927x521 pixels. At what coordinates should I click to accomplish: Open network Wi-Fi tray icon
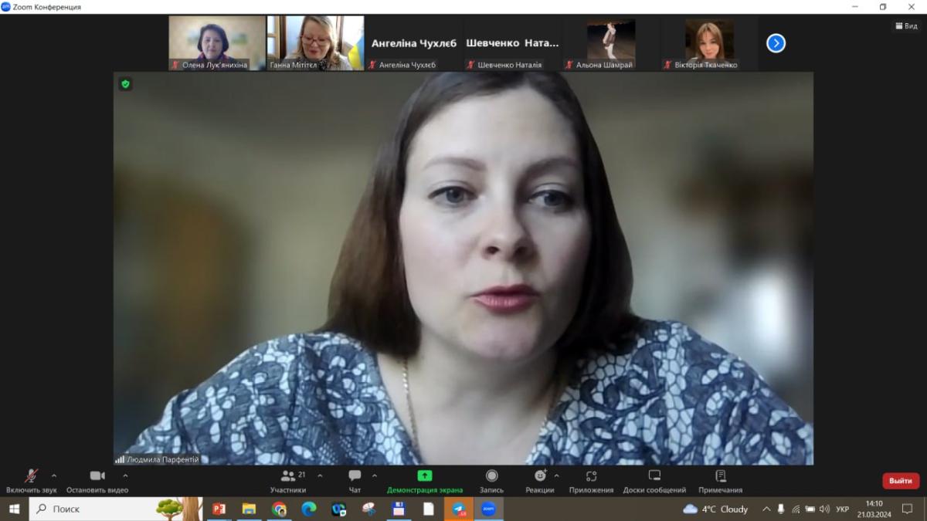[796, 509]
